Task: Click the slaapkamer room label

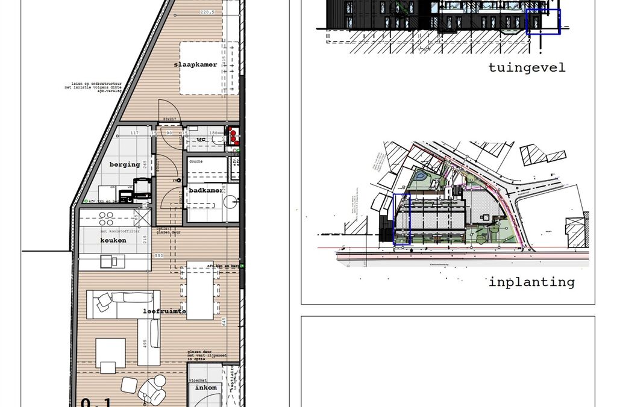Action: 195,64
